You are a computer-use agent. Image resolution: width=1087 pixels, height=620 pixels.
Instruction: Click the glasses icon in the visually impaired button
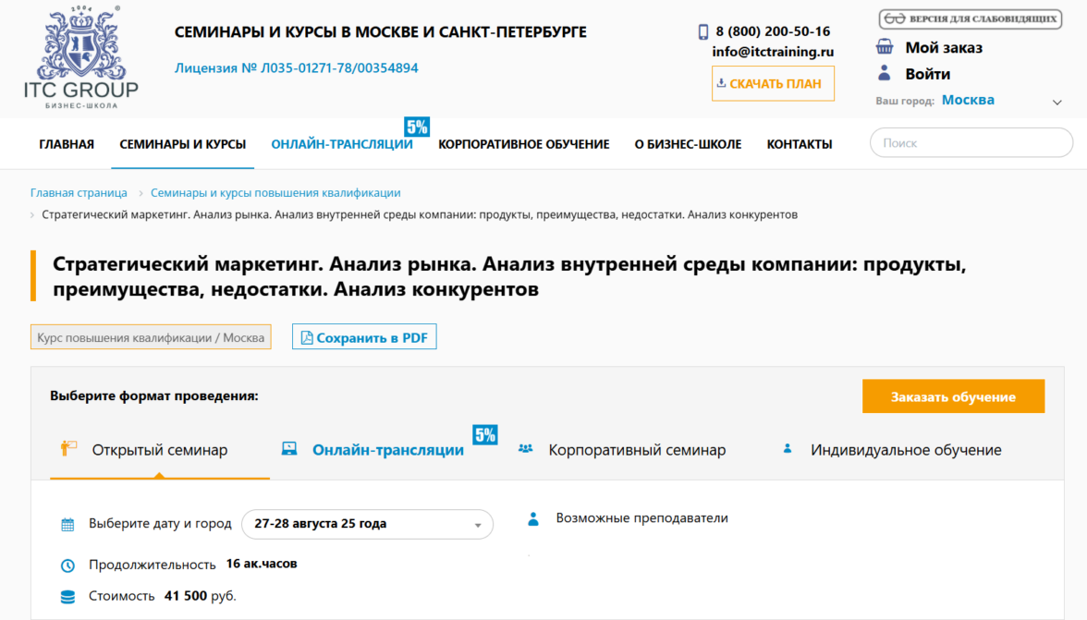point(895,18)
